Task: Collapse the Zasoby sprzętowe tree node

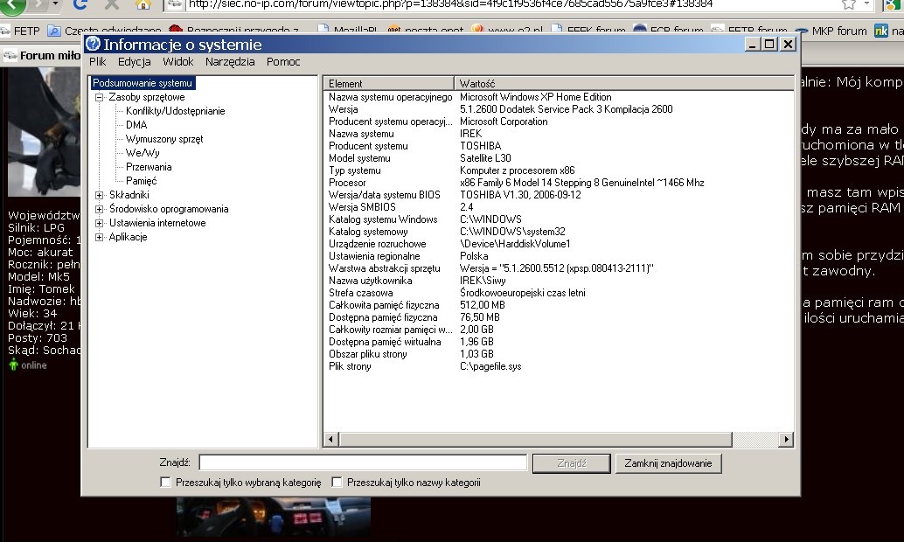Action: point(100,97)
